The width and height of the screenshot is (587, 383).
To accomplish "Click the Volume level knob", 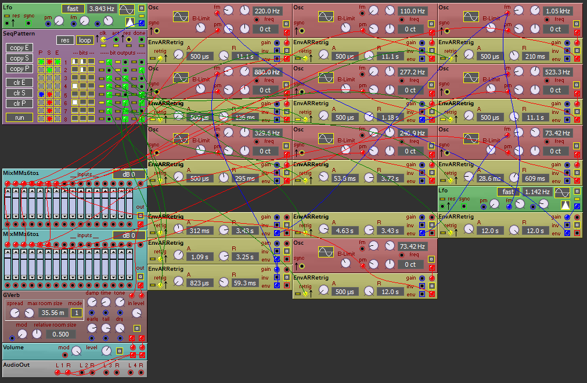I will coord(107,351).
